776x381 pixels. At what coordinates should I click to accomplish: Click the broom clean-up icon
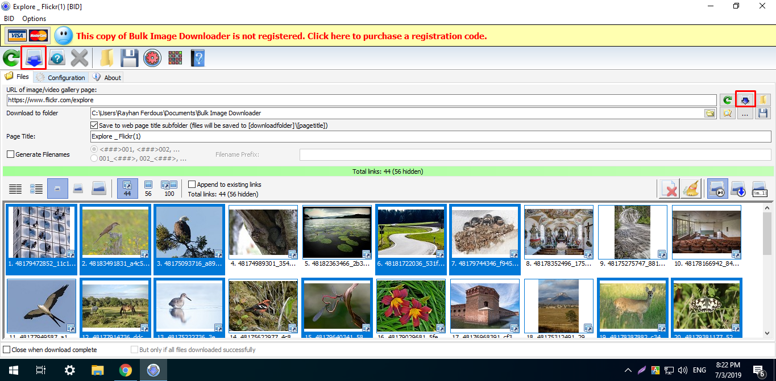[x=691, y=189]
